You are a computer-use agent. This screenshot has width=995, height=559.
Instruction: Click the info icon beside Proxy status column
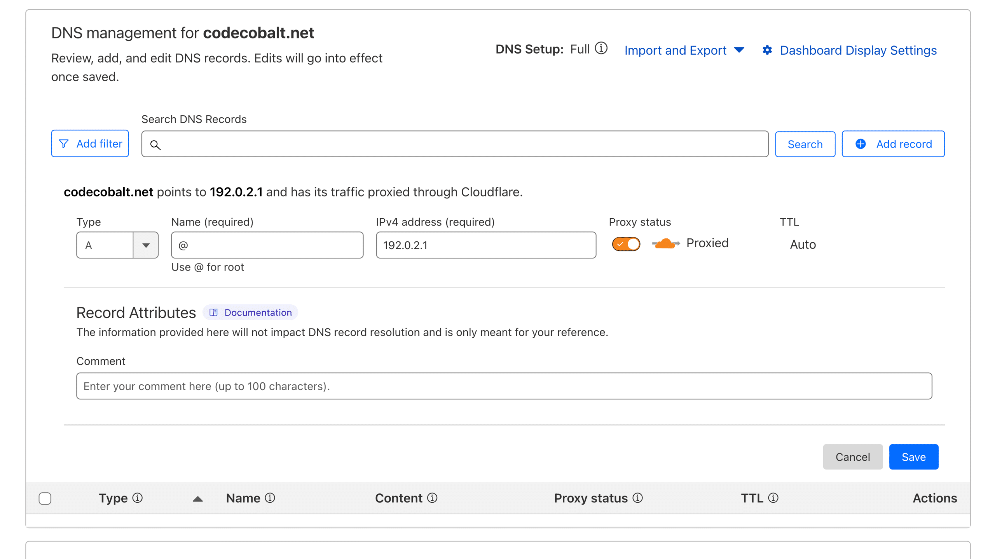(x=637, y=498)
